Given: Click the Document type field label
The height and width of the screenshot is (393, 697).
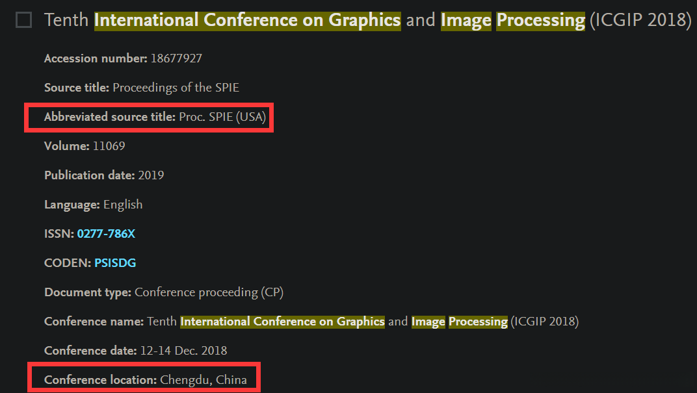Looking at the screenshot, I should [88, 292].
